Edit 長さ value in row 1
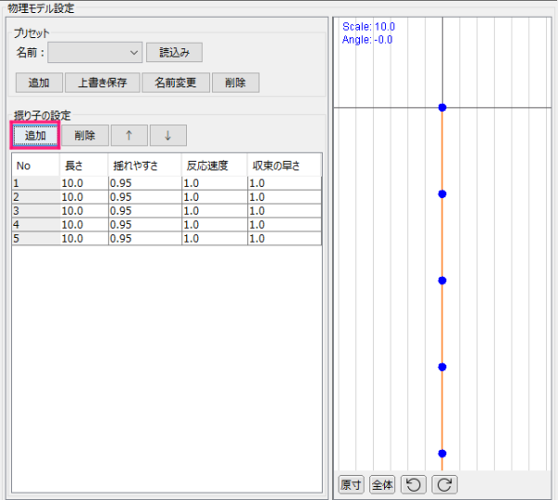Image resolution: width=558 pixels, height=500 pixels. pos(84,183)
